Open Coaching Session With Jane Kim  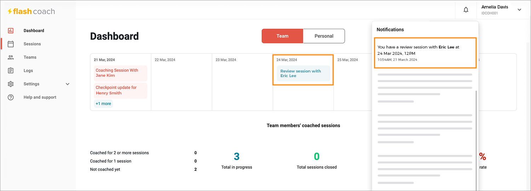point(121,73)
